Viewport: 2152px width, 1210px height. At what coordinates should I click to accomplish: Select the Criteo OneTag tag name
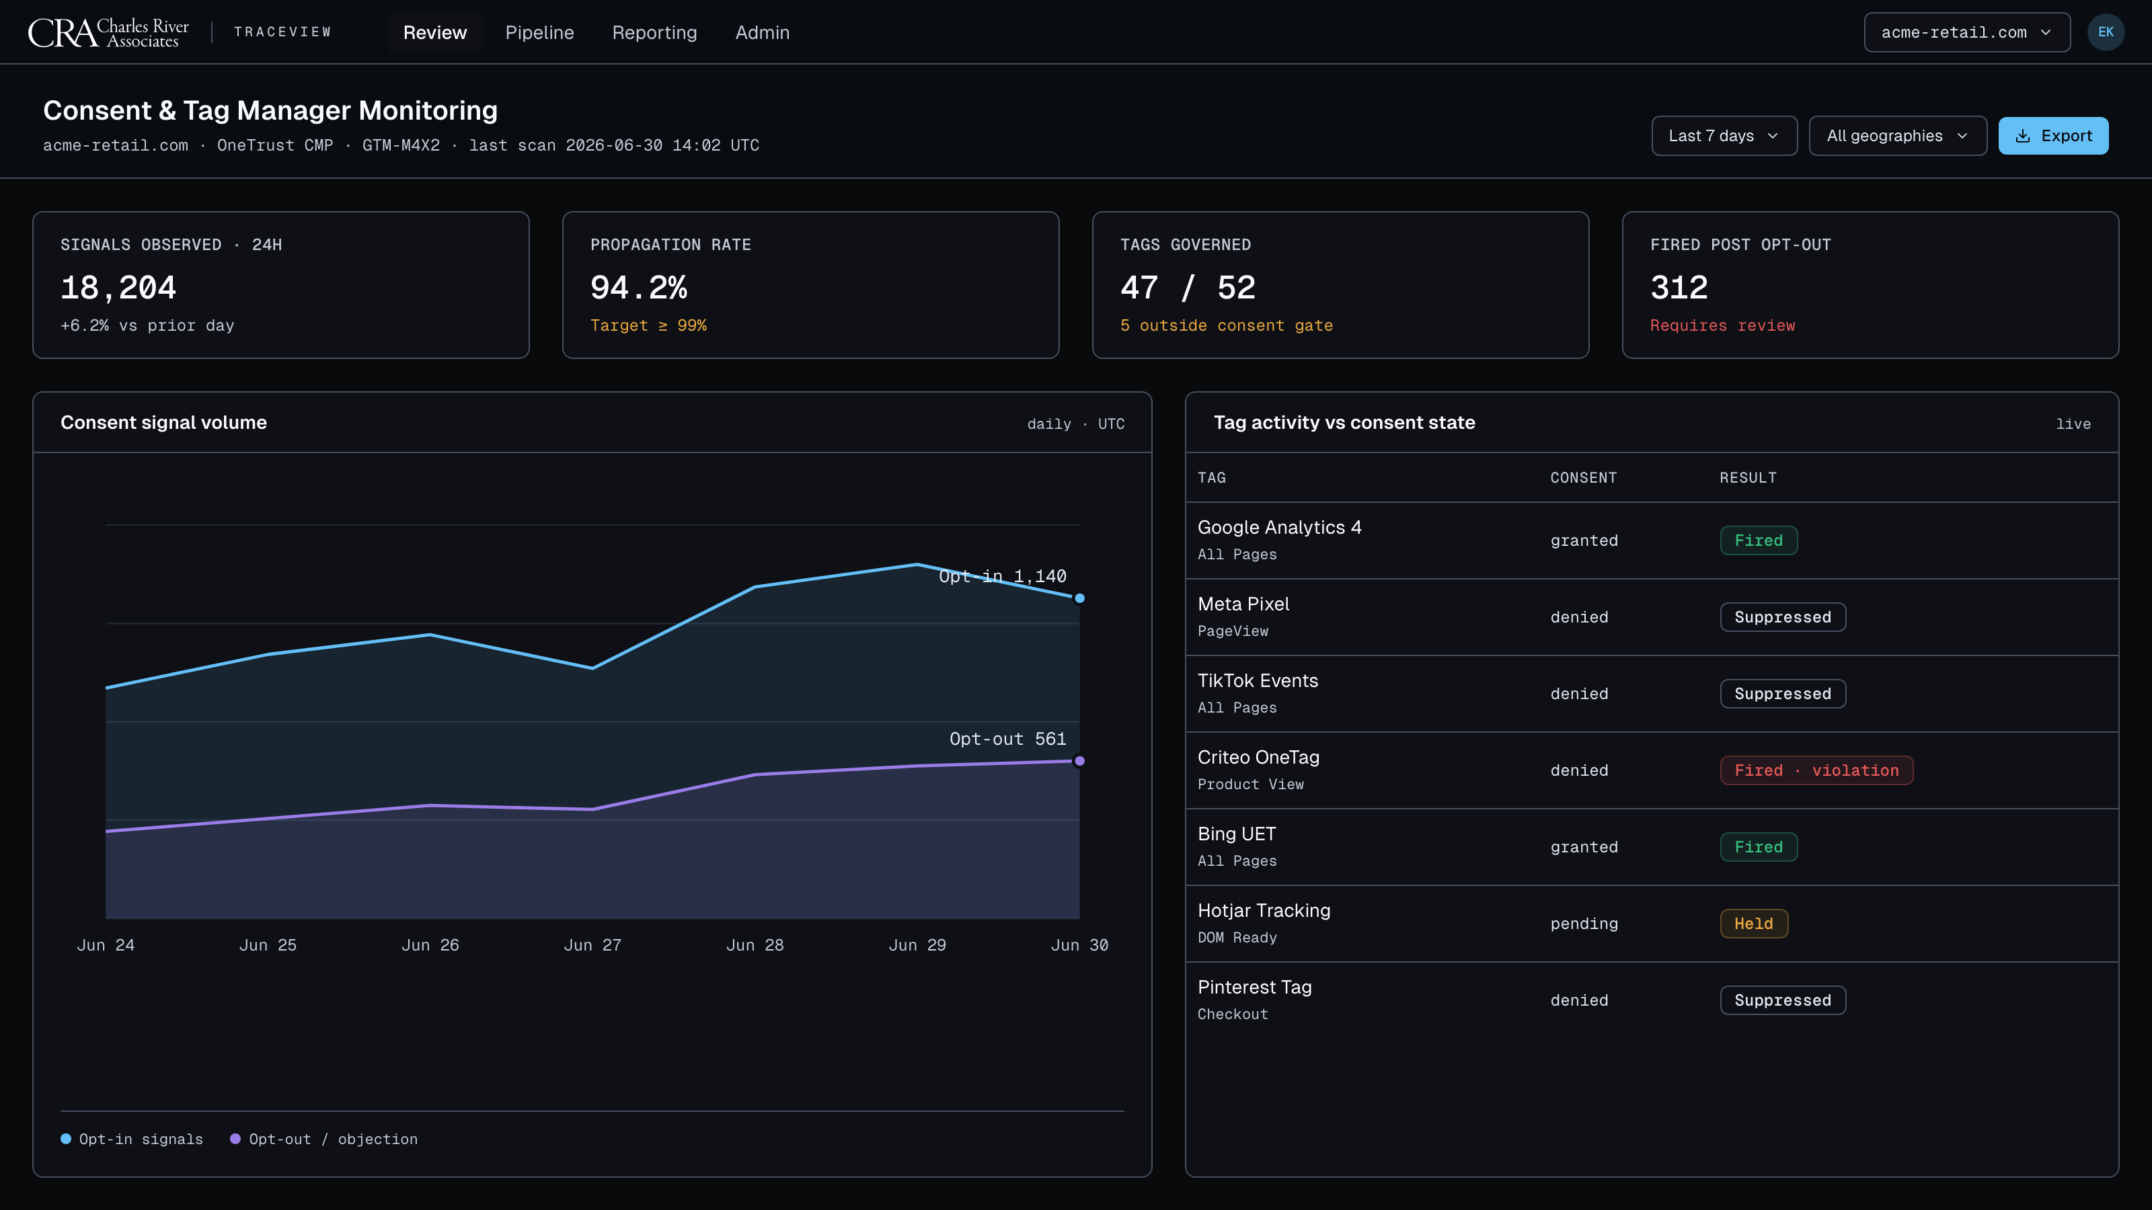[x=1258, y=758]
